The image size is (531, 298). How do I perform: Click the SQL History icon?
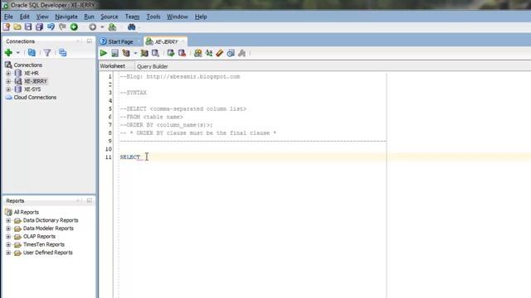tap(231, 53)
